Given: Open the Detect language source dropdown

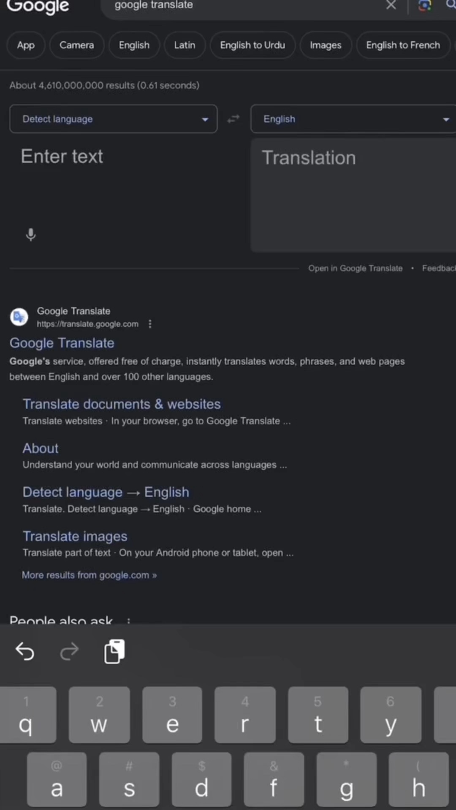Looking at the screenshot, I should [x=113, y=119].
